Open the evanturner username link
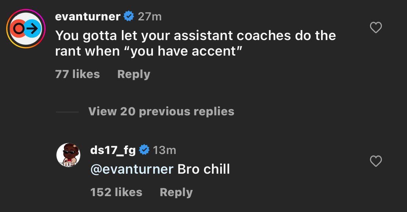The image size is (407, 212). pyautogui.click(x=88, y=16)
